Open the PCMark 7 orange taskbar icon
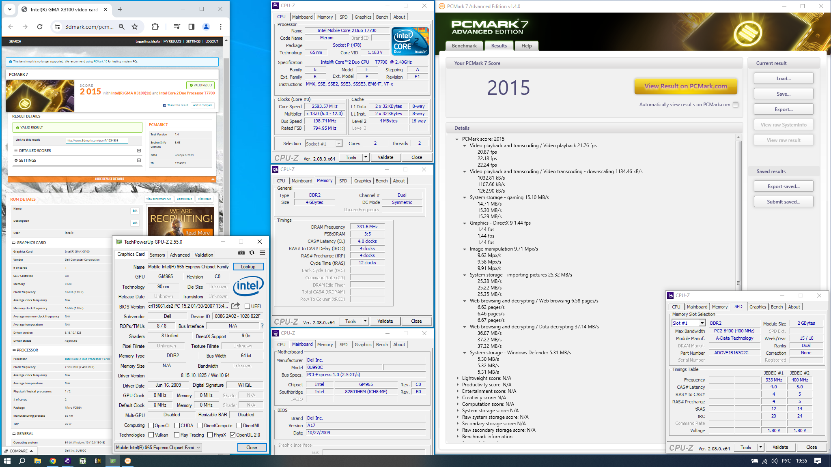The height and width of the screenshot is (467, 831). pyautogui.click(x=128, y=461)
